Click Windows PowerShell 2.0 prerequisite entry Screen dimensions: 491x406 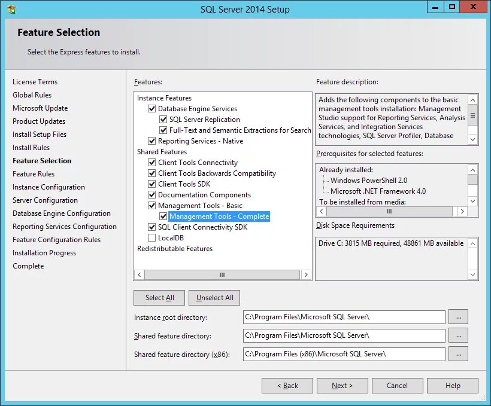369,181
